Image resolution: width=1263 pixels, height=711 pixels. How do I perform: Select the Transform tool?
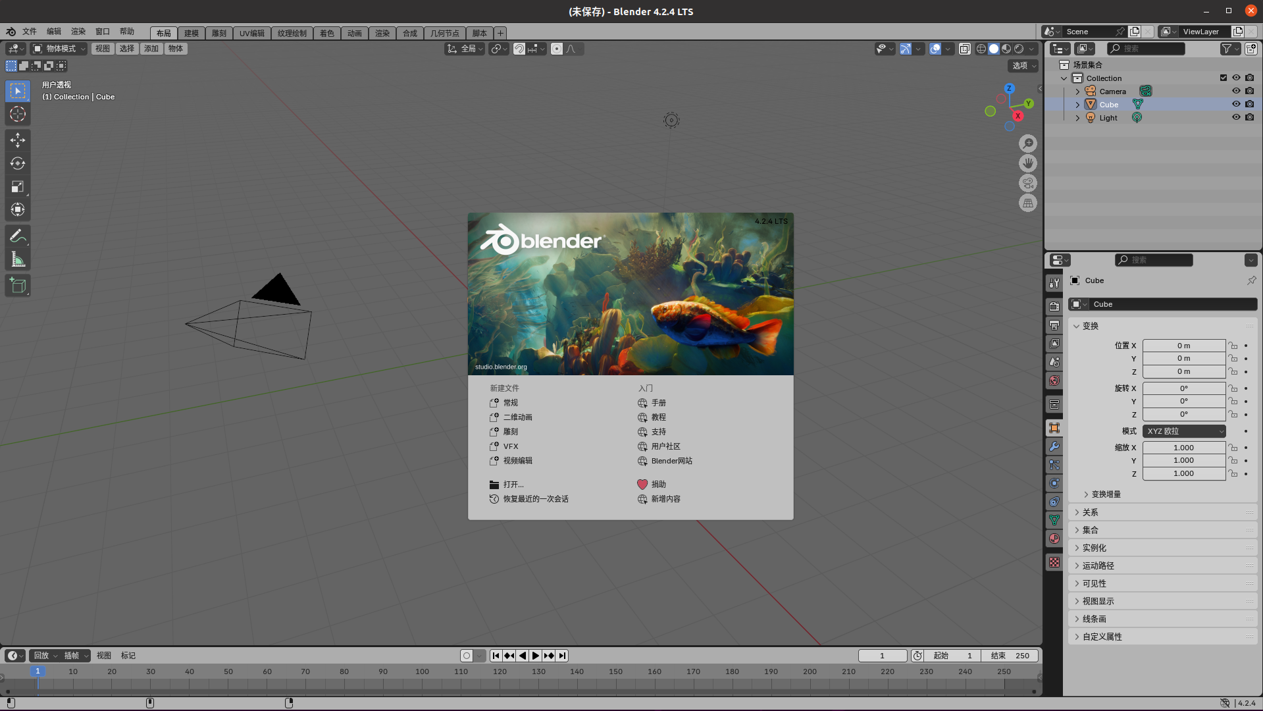coord(18,210)
